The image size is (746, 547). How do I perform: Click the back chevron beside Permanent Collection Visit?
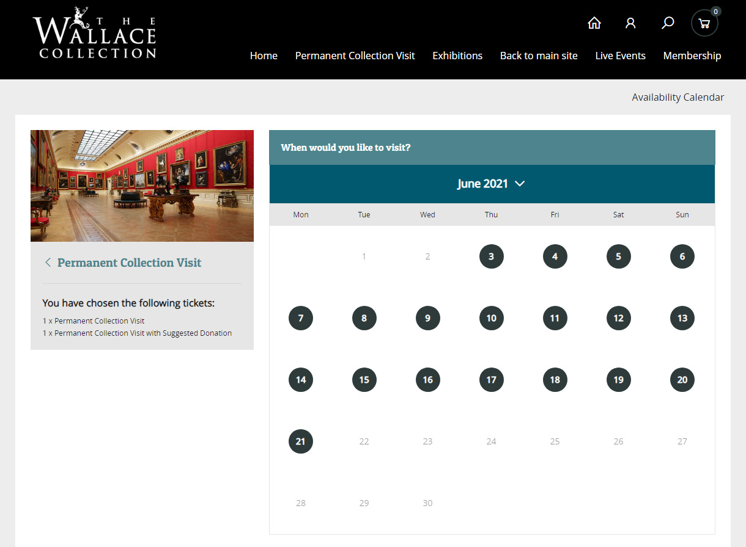point(48,263)
